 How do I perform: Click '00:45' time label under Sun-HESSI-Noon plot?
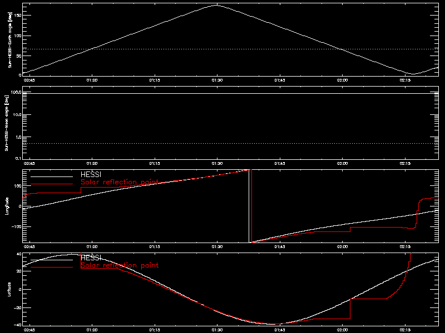click(x=29, y=163)
